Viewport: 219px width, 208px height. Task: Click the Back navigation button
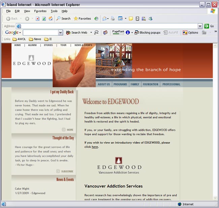point(12,19)
